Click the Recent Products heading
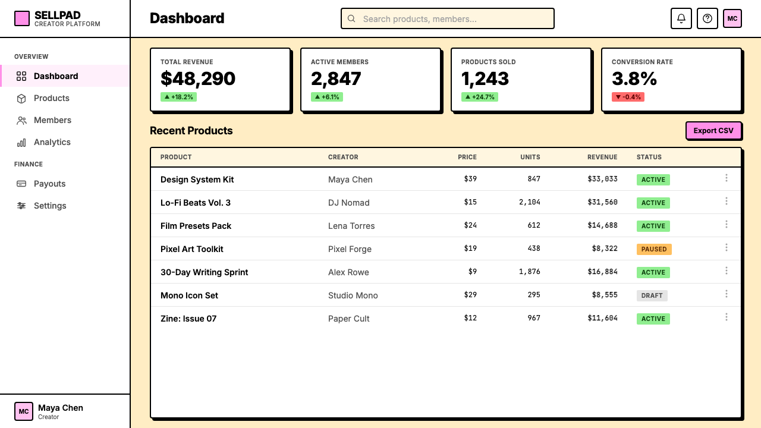The height and width of the screenshot is (428, 761). 191,131
